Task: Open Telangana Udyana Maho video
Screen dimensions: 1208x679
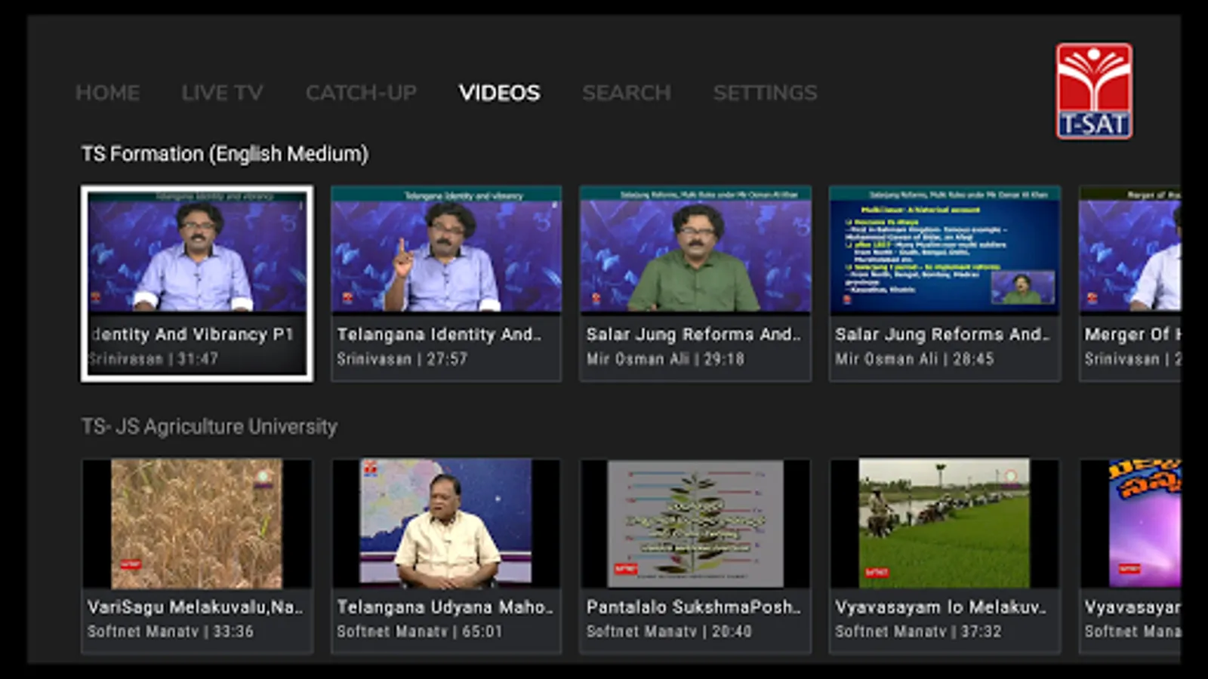Action: tap(446, 555)
